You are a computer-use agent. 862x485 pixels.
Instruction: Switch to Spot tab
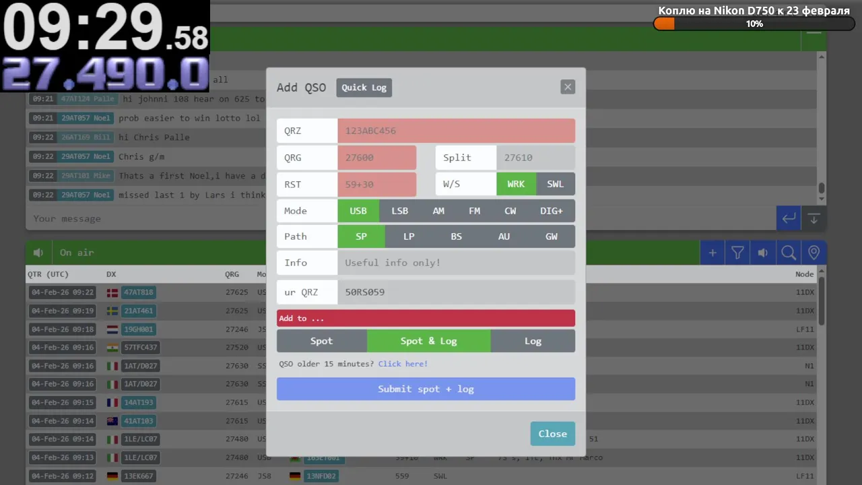click(x=321, y=341)
